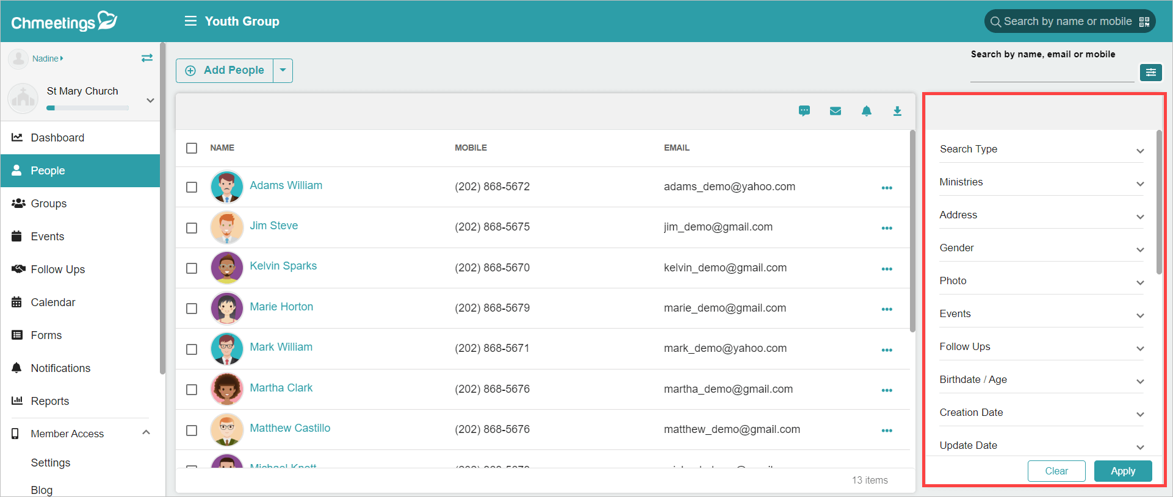Open the QR code scanner icon
Image resolution: width=1173 pixels, height=497 pixels.
[1144, 22]
